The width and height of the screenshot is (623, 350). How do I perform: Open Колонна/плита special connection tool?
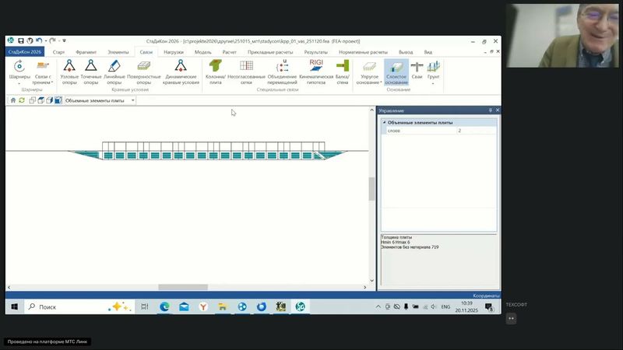point(215,68)
